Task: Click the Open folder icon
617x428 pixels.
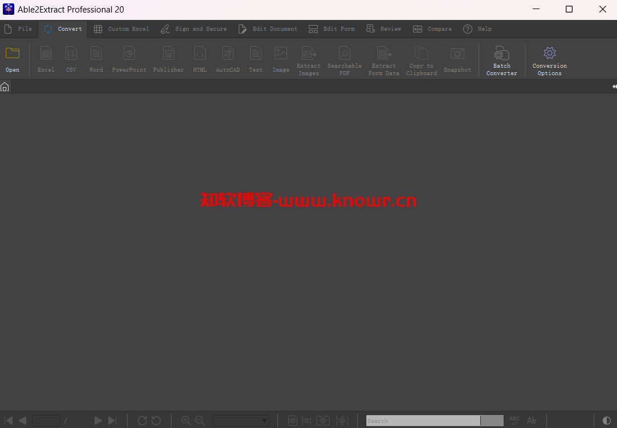Action: pos(13,53)
